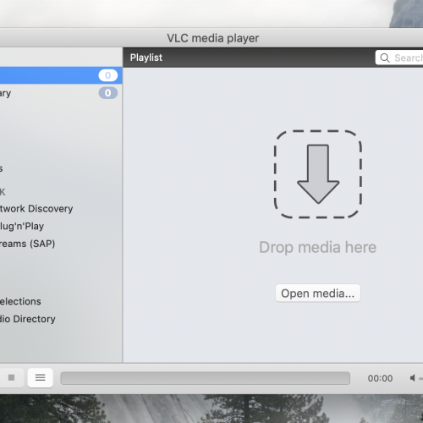
Task: Click the Drop media here arrow area
Action: click(318, 174)
